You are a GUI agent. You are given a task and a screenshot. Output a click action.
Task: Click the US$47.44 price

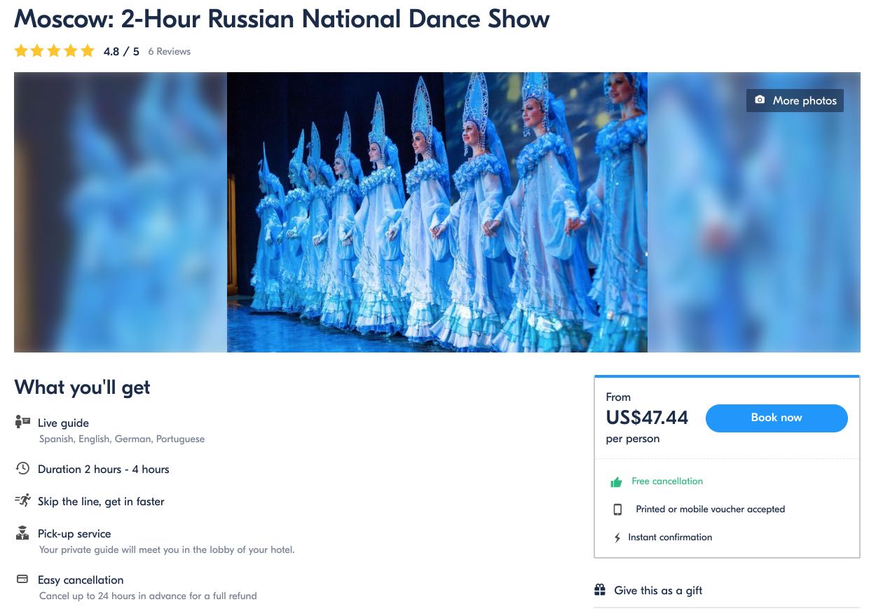point(647,418)
